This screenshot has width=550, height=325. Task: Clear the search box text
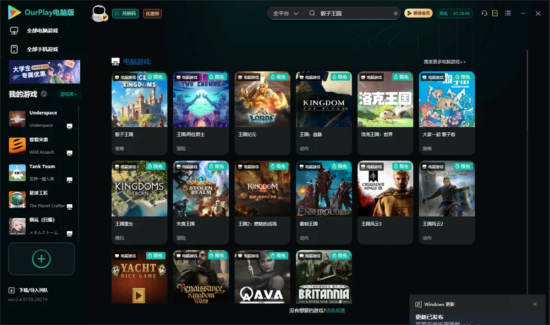395,13
